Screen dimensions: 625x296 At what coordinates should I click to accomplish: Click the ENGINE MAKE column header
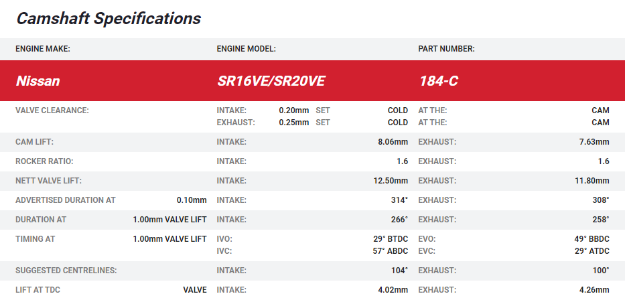click(43, 49)
